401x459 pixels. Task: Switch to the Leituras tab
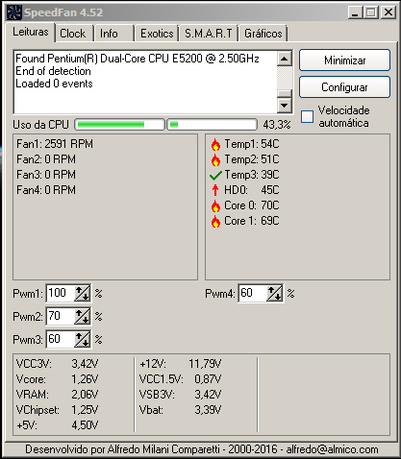(x=31, y=32)
